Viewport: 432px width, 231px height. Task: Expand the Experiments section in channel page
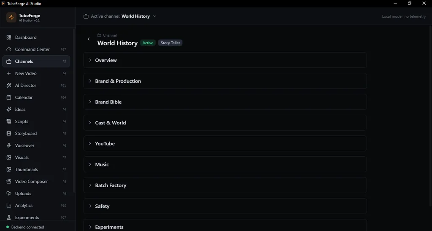coord(225,225)
